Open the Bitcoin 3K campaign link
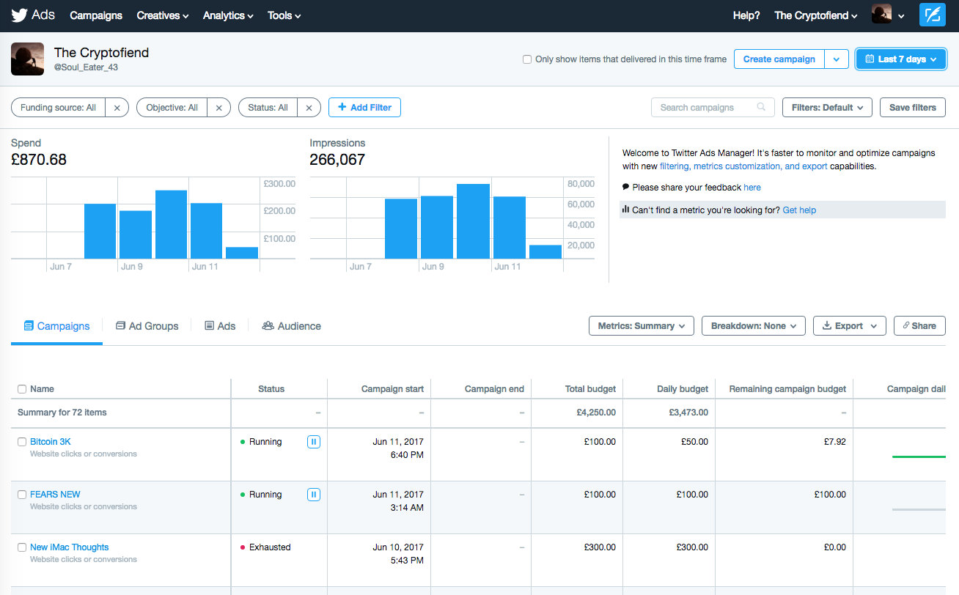 tap(50, 442)
